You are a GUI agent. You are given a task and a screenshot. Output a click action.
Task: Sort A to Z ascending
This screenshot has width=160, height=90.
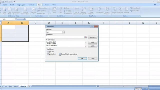click(50, 9)
